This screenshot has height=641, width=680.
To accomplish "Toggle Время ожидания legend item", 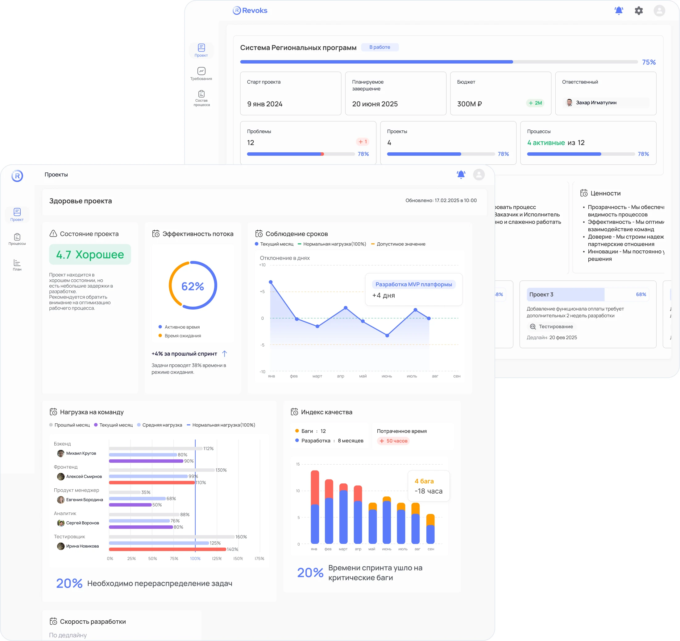I will tap(180, 336).
